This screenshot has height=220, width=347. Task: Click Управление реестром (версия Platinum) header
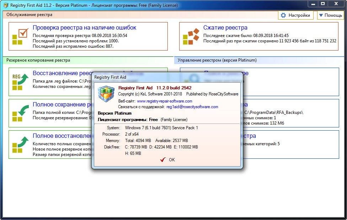point(217,60)
